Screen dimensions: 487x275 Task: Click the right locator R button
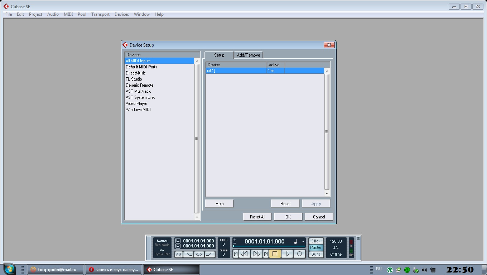click(x=178, y=246)
